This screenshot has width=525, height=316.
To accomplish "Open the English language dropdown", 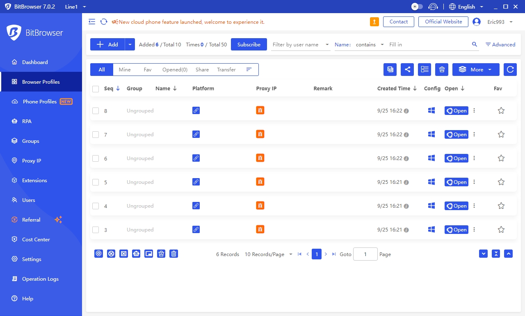I will pos(466,7).
